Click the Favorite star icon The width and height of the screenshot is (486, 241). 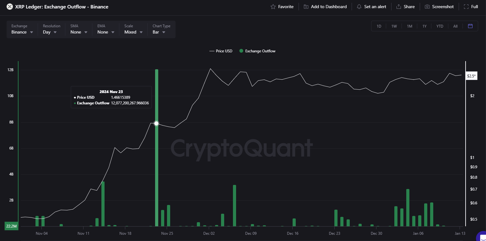click(x=273, y=7)
